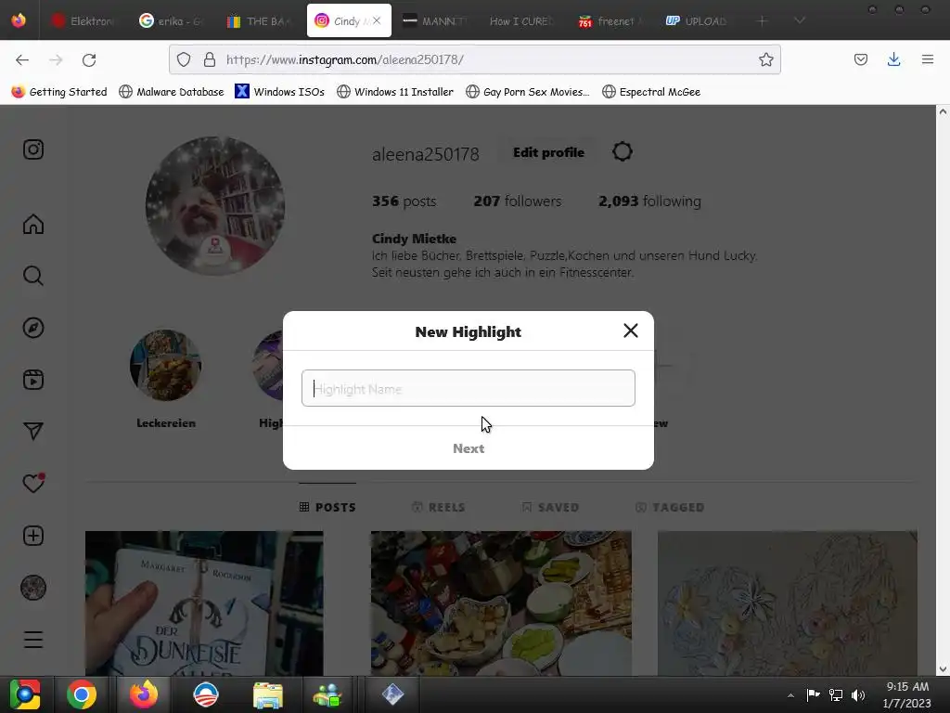This screenshot has width=950, height=713.
Task: Open a new browser tab
Action: tap(763, 20)
